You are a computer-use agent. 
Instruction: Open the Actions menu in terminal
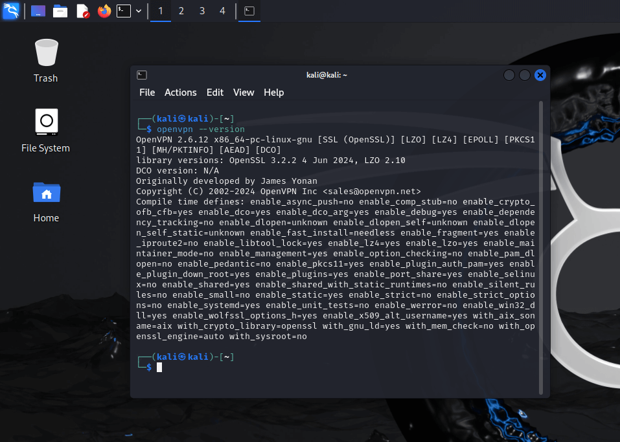point(180,93)
